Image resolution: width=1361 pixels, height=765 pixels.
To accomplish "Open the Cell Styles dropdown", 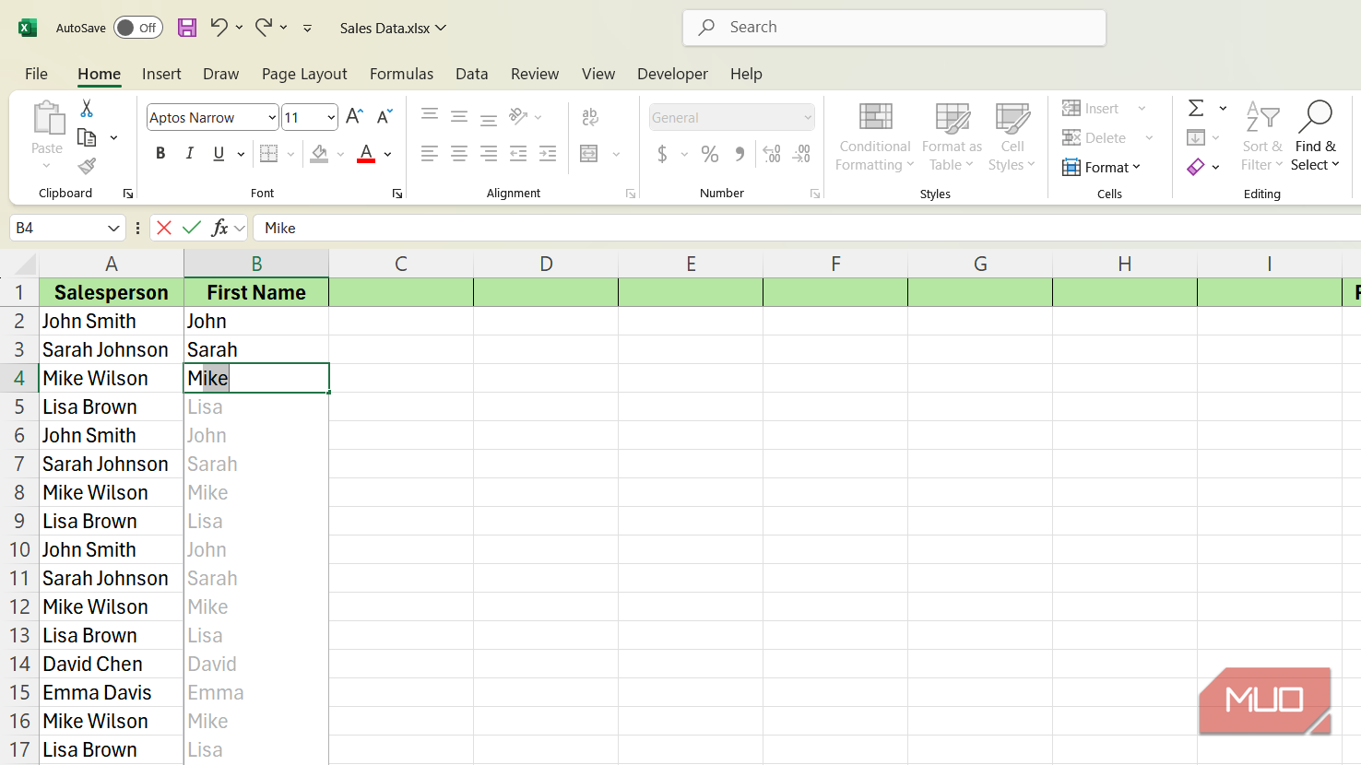I will 1012,136.
